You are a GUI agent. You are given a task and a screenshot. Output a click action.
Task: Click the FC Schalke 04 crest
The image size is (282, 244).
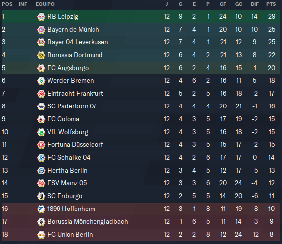pos(41,158)
